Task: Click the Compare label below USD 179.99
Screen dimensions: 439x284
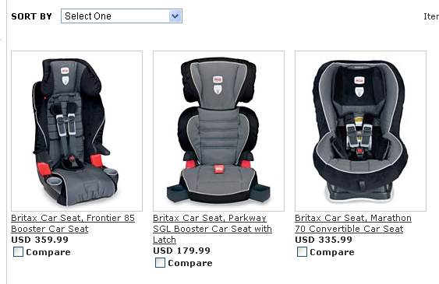Action: pyautogui.click(x=190, y=263)
